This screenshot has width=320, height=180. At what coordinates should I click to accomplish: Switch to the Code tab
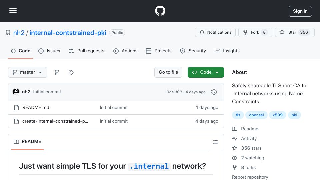[x=20, y=51]
